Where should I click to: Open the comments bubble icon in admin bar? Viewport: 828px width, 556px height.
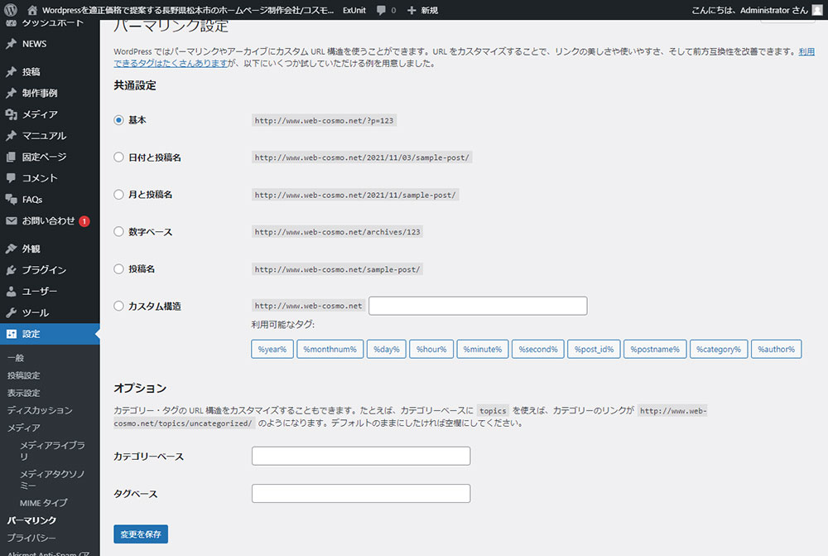click(381, 10)
